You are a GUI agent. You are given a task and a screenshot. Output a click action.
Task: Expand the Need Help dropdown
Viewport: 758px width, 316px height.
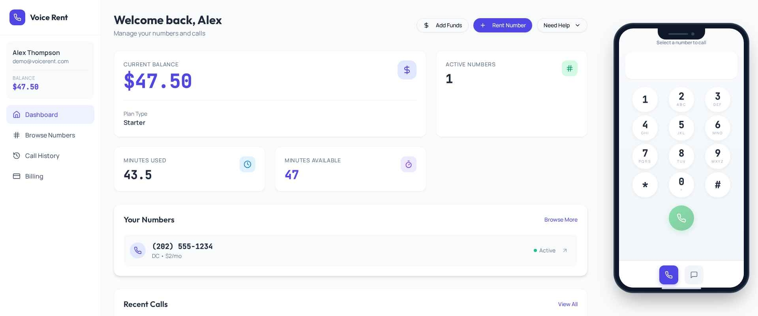click(562, 25)
